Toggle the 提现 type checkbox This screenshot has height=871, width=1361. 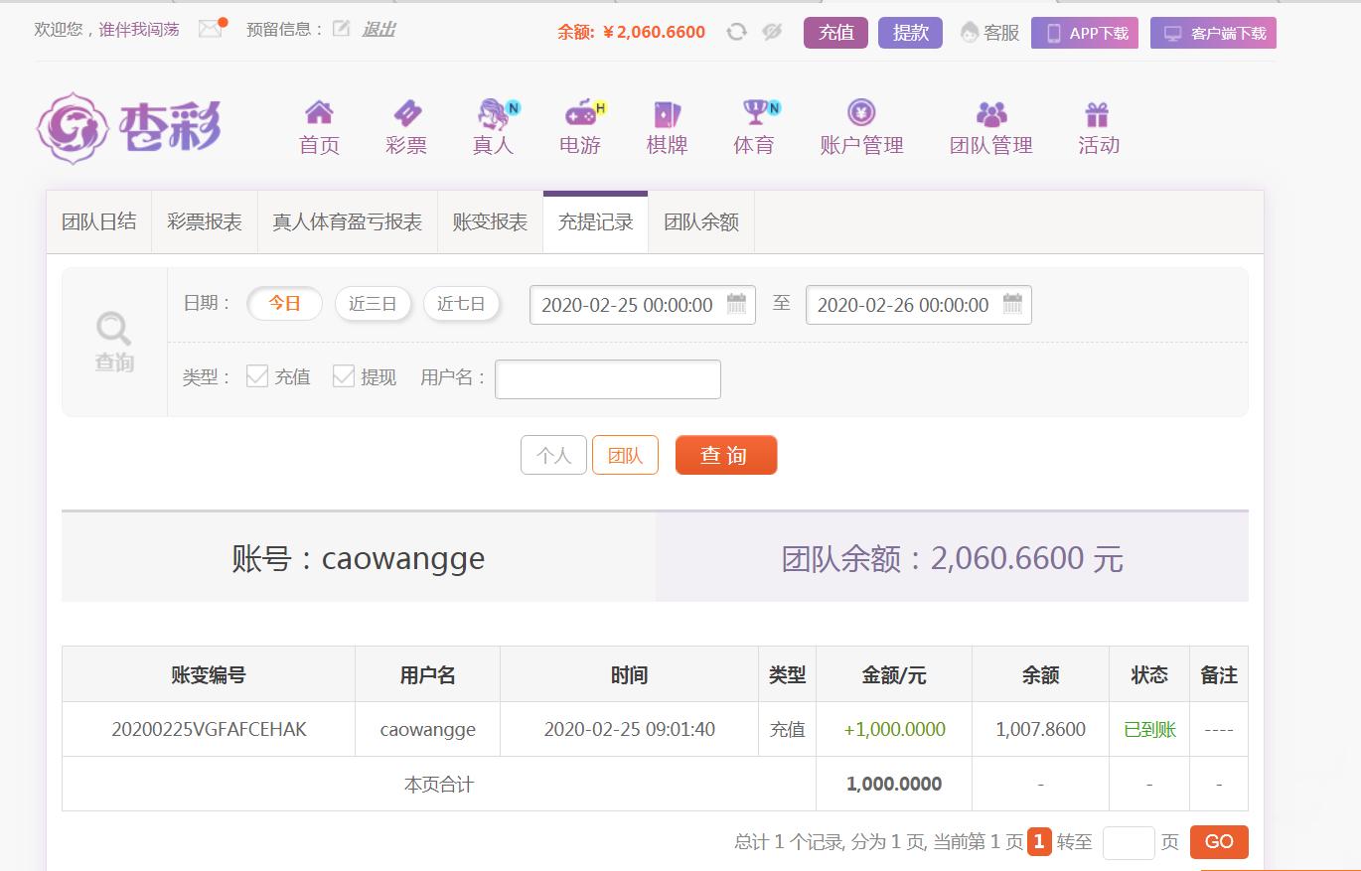[344, 375]
